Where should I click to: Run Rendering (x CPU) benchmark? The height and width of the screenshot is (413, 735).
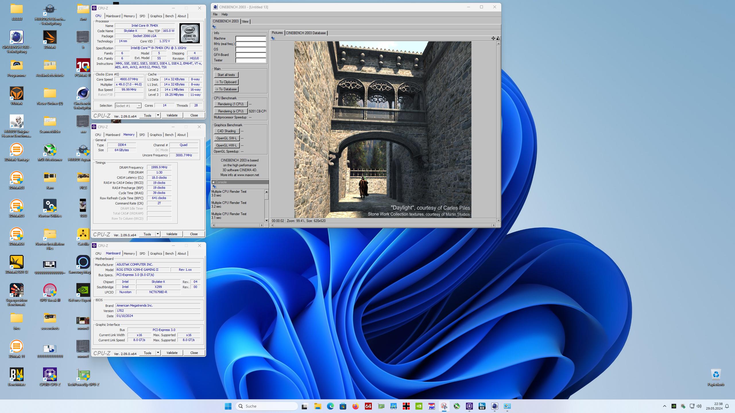pyautogui.click(x=231, y=111)
